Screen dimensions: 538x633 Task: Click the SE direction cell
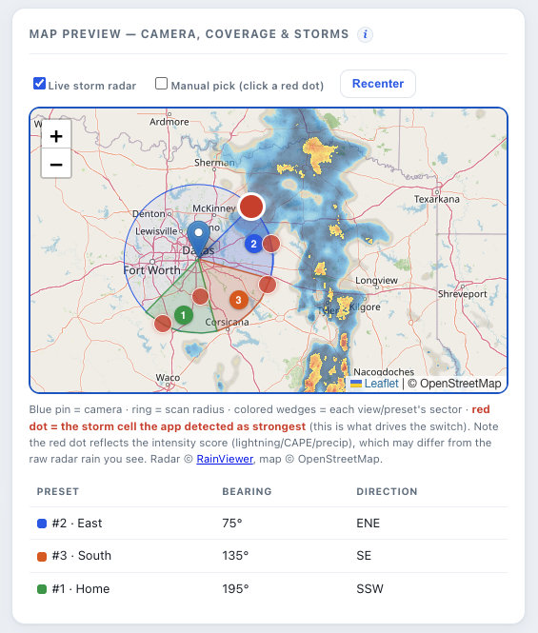[x=364, y=556]
